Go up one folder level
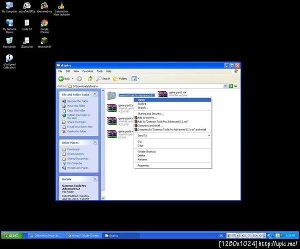The height and width of the screenshot is (249, 300). pos(90,78)
